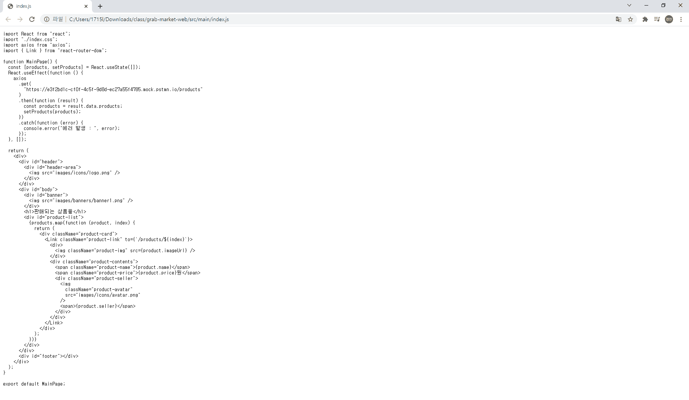
Task: Go back to the previous page
Action: click(8, 19)
